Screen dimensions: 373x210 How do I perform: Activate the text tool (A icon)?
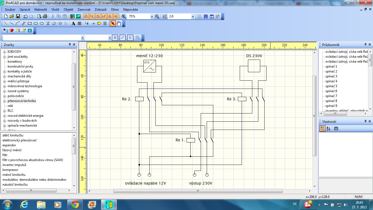[73, 24]
